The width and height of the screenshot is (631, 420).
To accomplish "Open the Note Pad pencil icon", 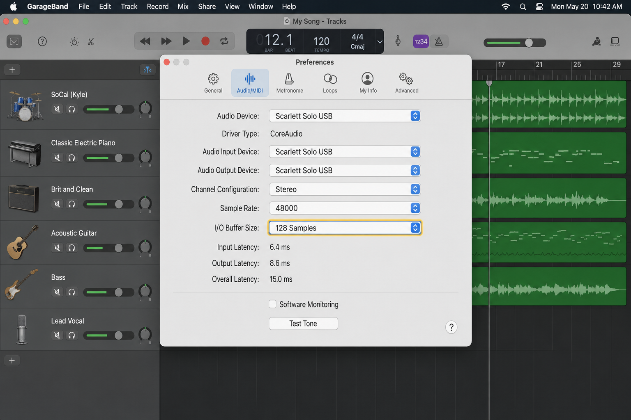I will [x=596, y=41].
